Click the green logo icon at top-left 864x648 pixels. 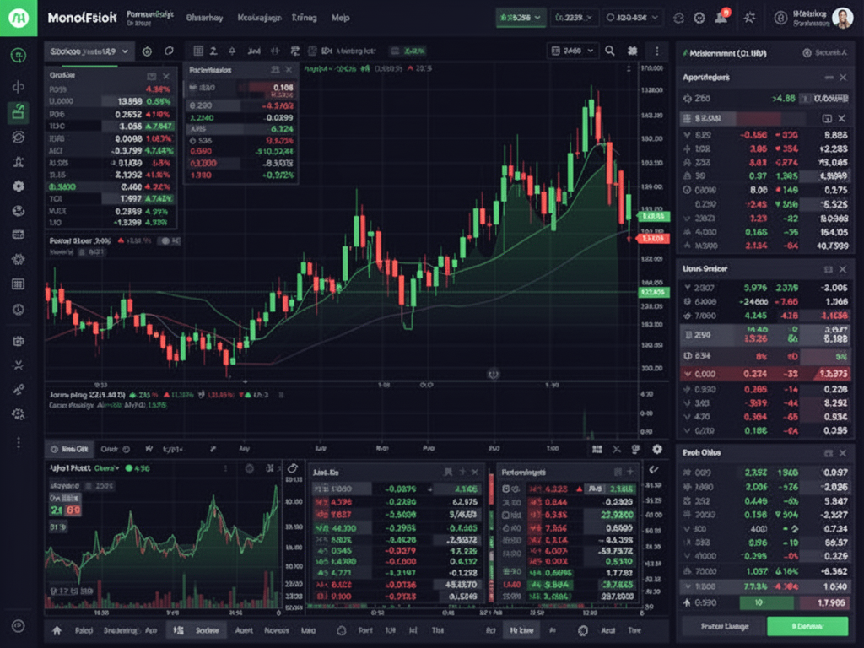[18, 18]
